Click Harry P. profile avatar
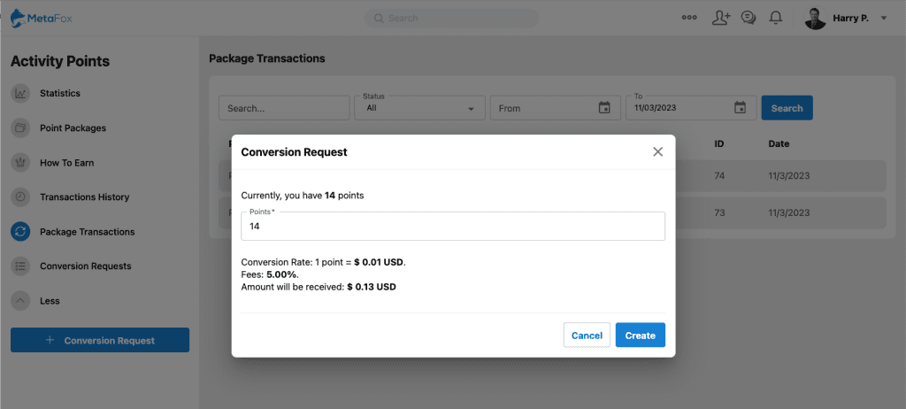This screenshot has height=409, width=906. tap(815, 18)
